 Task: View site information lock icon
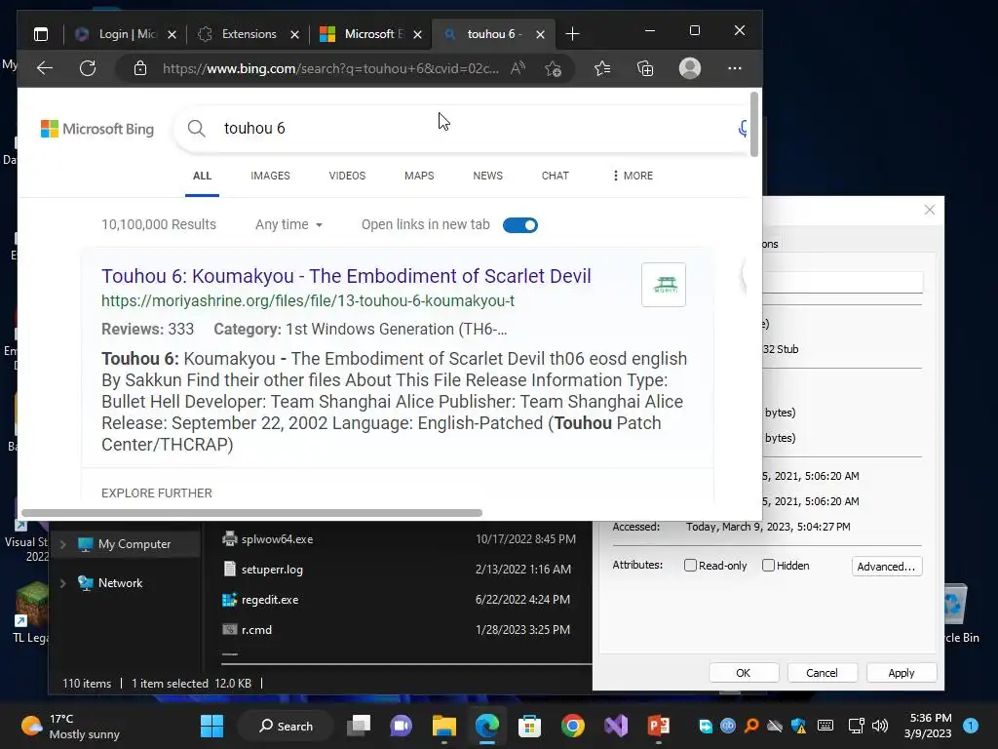140,68
